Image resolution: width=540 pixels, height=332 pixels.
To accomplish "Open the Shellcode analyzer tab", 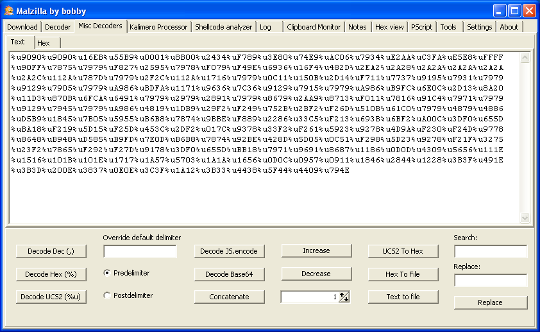I will [223, 27].
